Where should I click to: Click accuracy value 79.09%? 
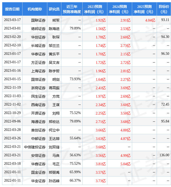click(x=75, y=121)
